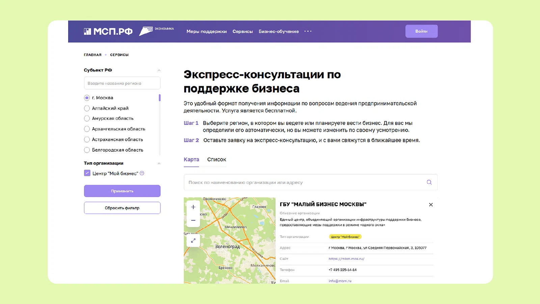Image resolution: width=540 pixels, height=304 pixels.
Task: Click the Применить filter button
Action: (x=122, y=191)
